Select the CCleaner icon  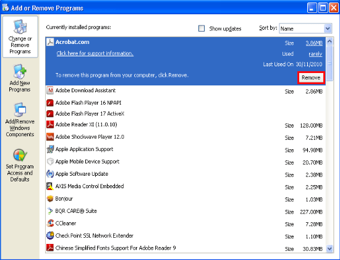50,223
